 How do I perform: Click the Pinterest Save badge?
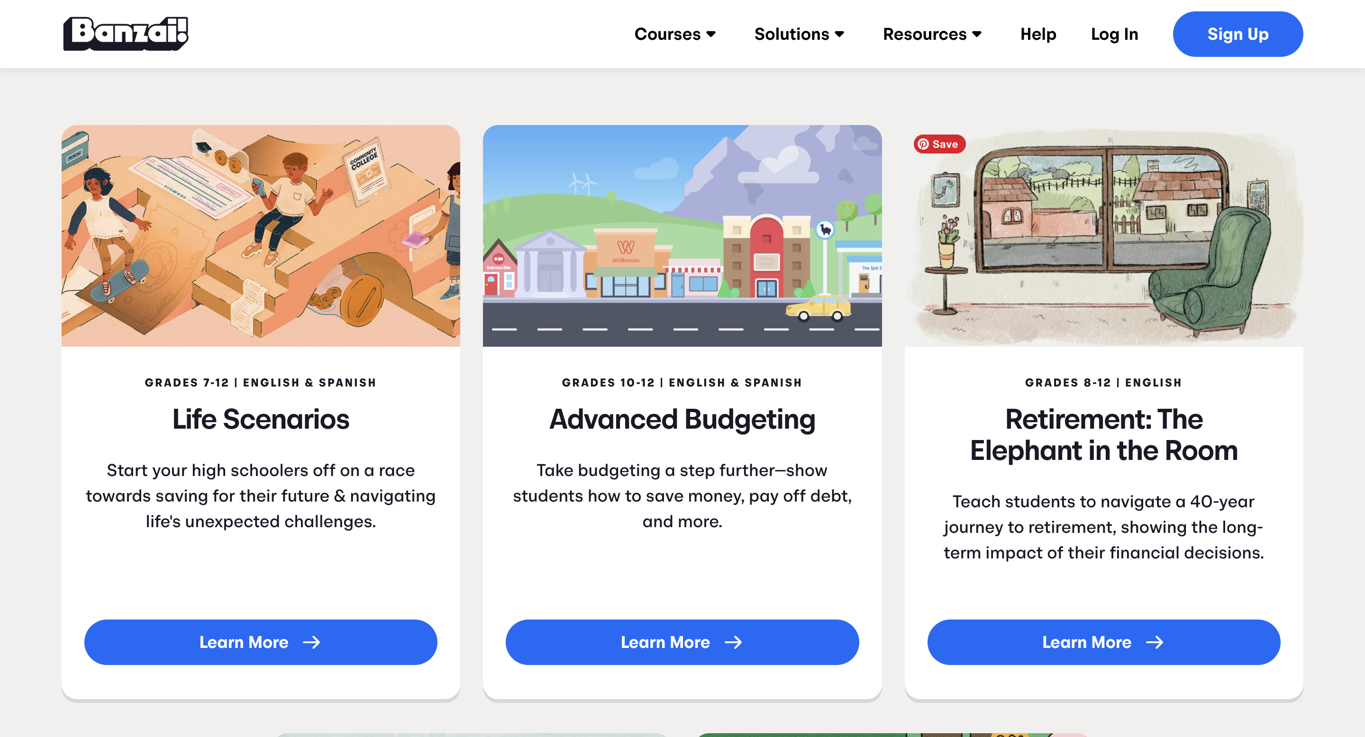[x=939, y=144]
